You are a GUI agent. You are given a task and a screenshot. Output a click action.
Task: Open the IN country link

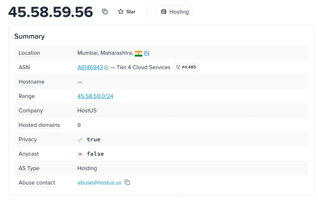click(x=147, y=53)
